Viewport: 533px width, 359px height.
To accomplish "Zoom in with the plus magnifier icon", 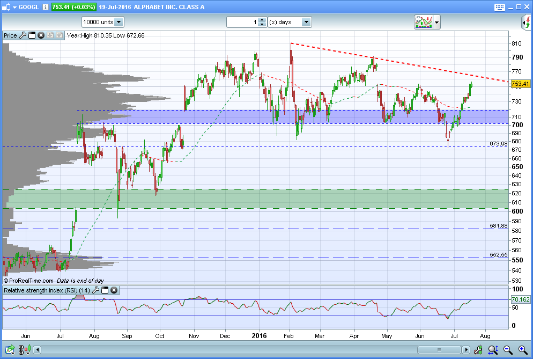I will 523,349.
